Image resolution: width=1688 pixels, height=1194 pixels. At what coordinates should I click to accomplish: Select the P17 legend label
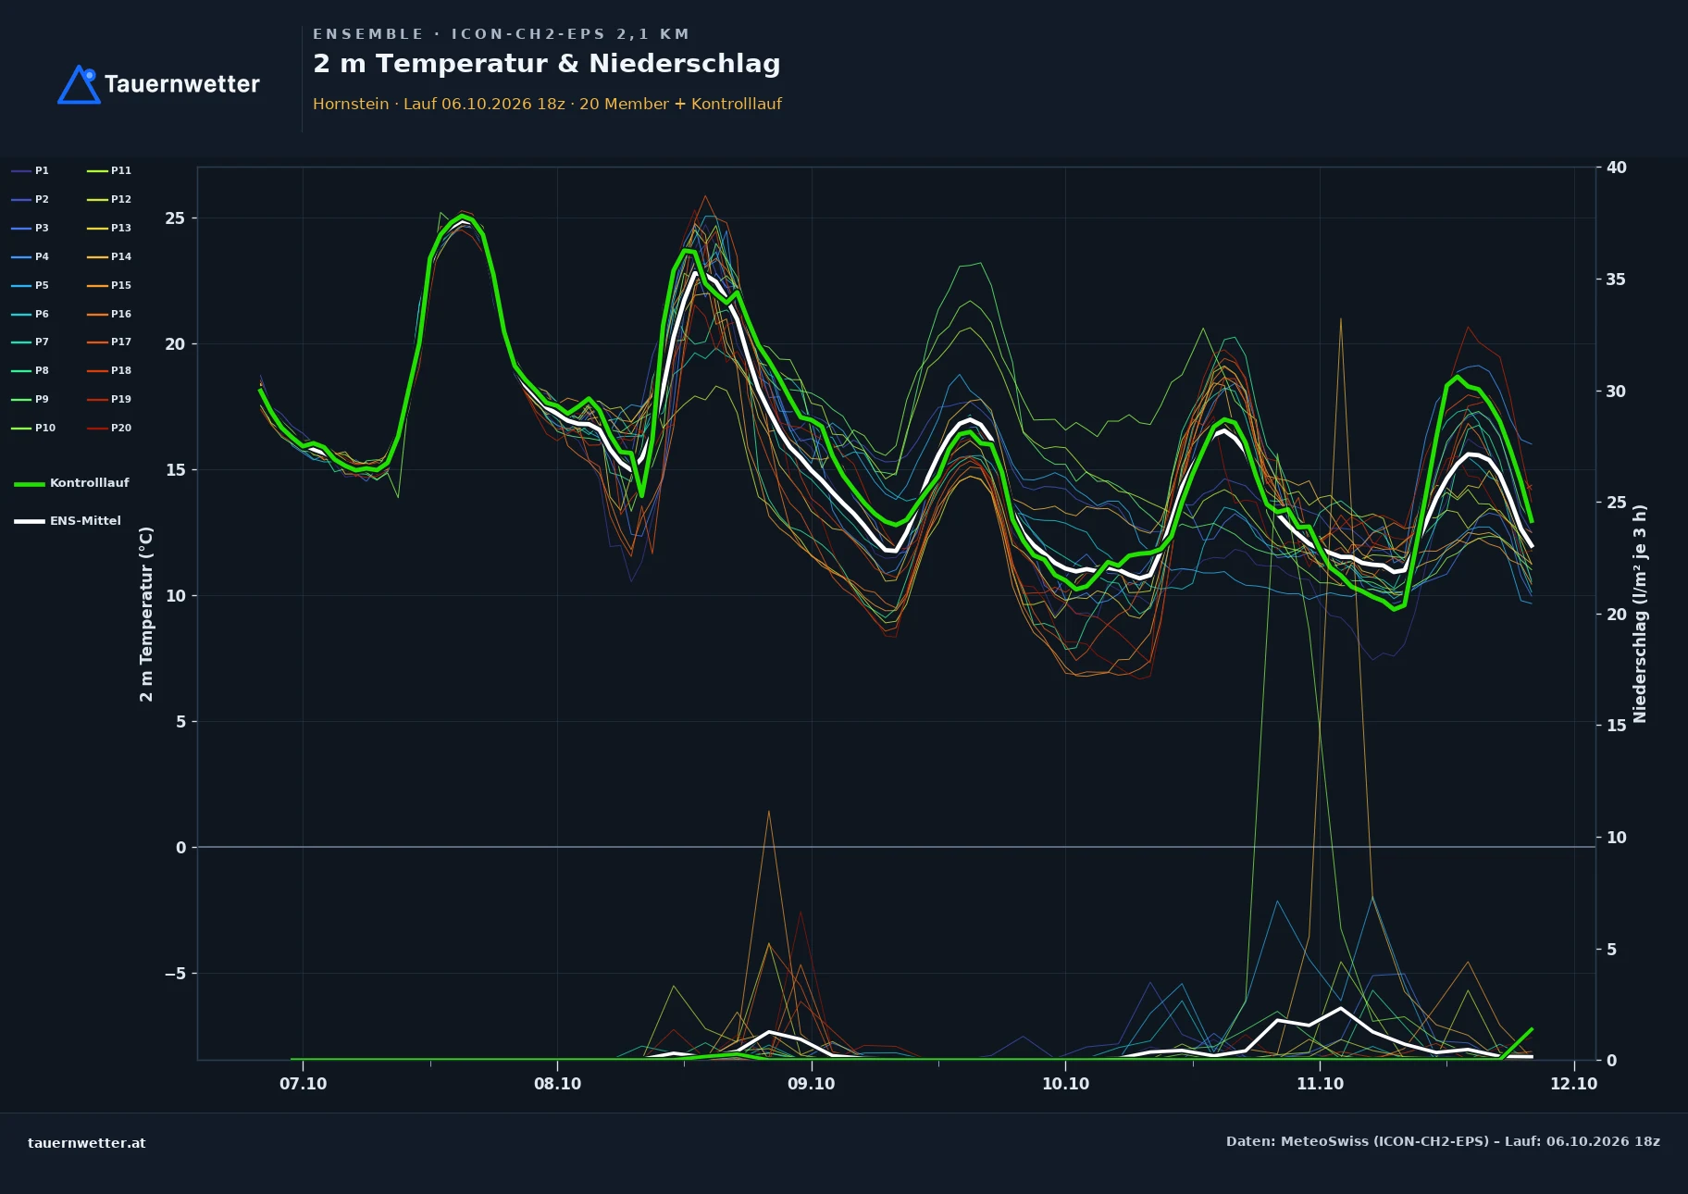[x=121, y=342]
